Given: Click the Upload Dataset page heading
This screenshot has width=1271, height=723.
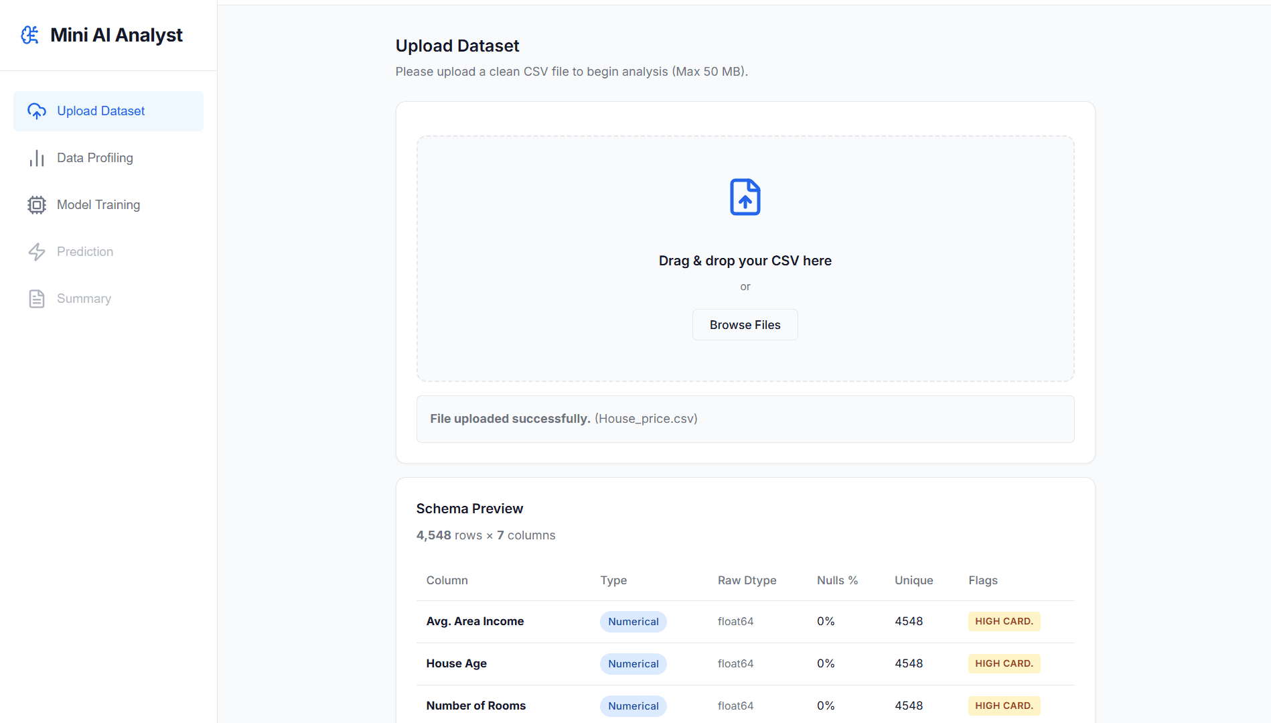Looking at the screenshot, I should 457,46.
